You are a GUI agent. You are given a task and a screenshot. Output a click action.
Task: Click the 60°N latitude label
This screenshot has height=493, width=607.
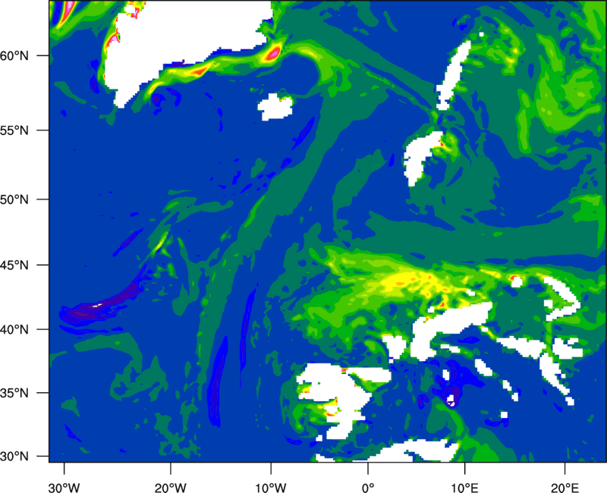[x=14, y=55]
